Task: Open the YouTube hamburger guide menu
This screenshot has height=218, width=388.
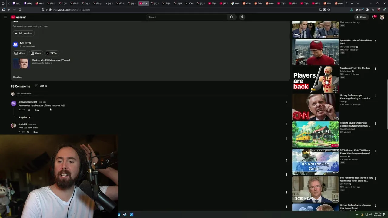Action: pyautogui.click(x=5, y=17)
